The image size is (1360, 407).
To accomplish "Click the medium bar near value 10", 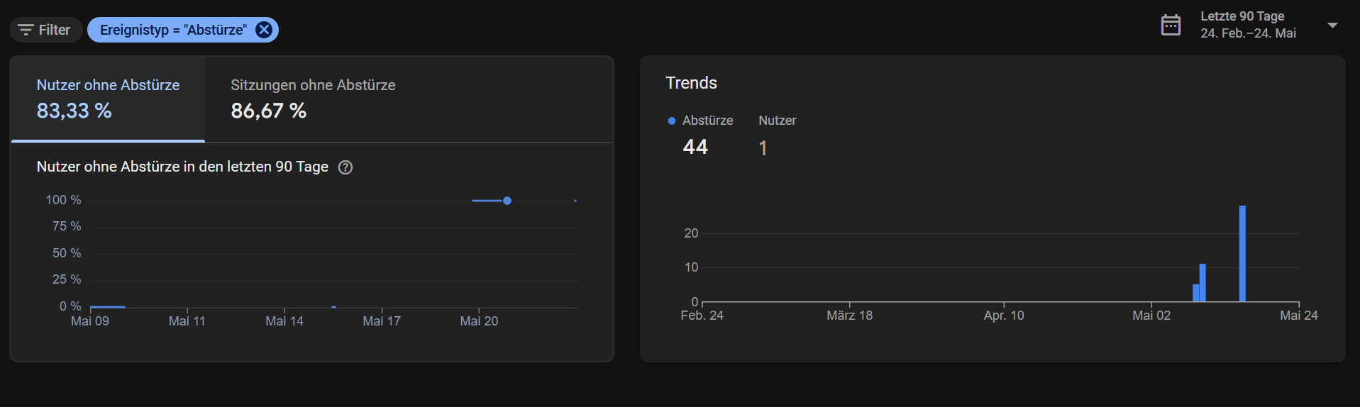I will 1203,282.
